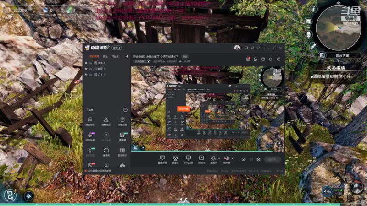Click the game minimap circle
The image size is (367, 206).
[x=338, y=28]
